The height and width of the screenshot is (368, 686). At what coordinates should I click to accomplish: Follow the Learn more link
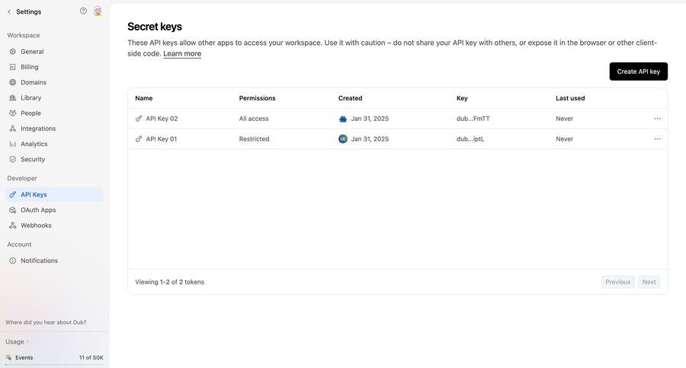click(182, 54)
